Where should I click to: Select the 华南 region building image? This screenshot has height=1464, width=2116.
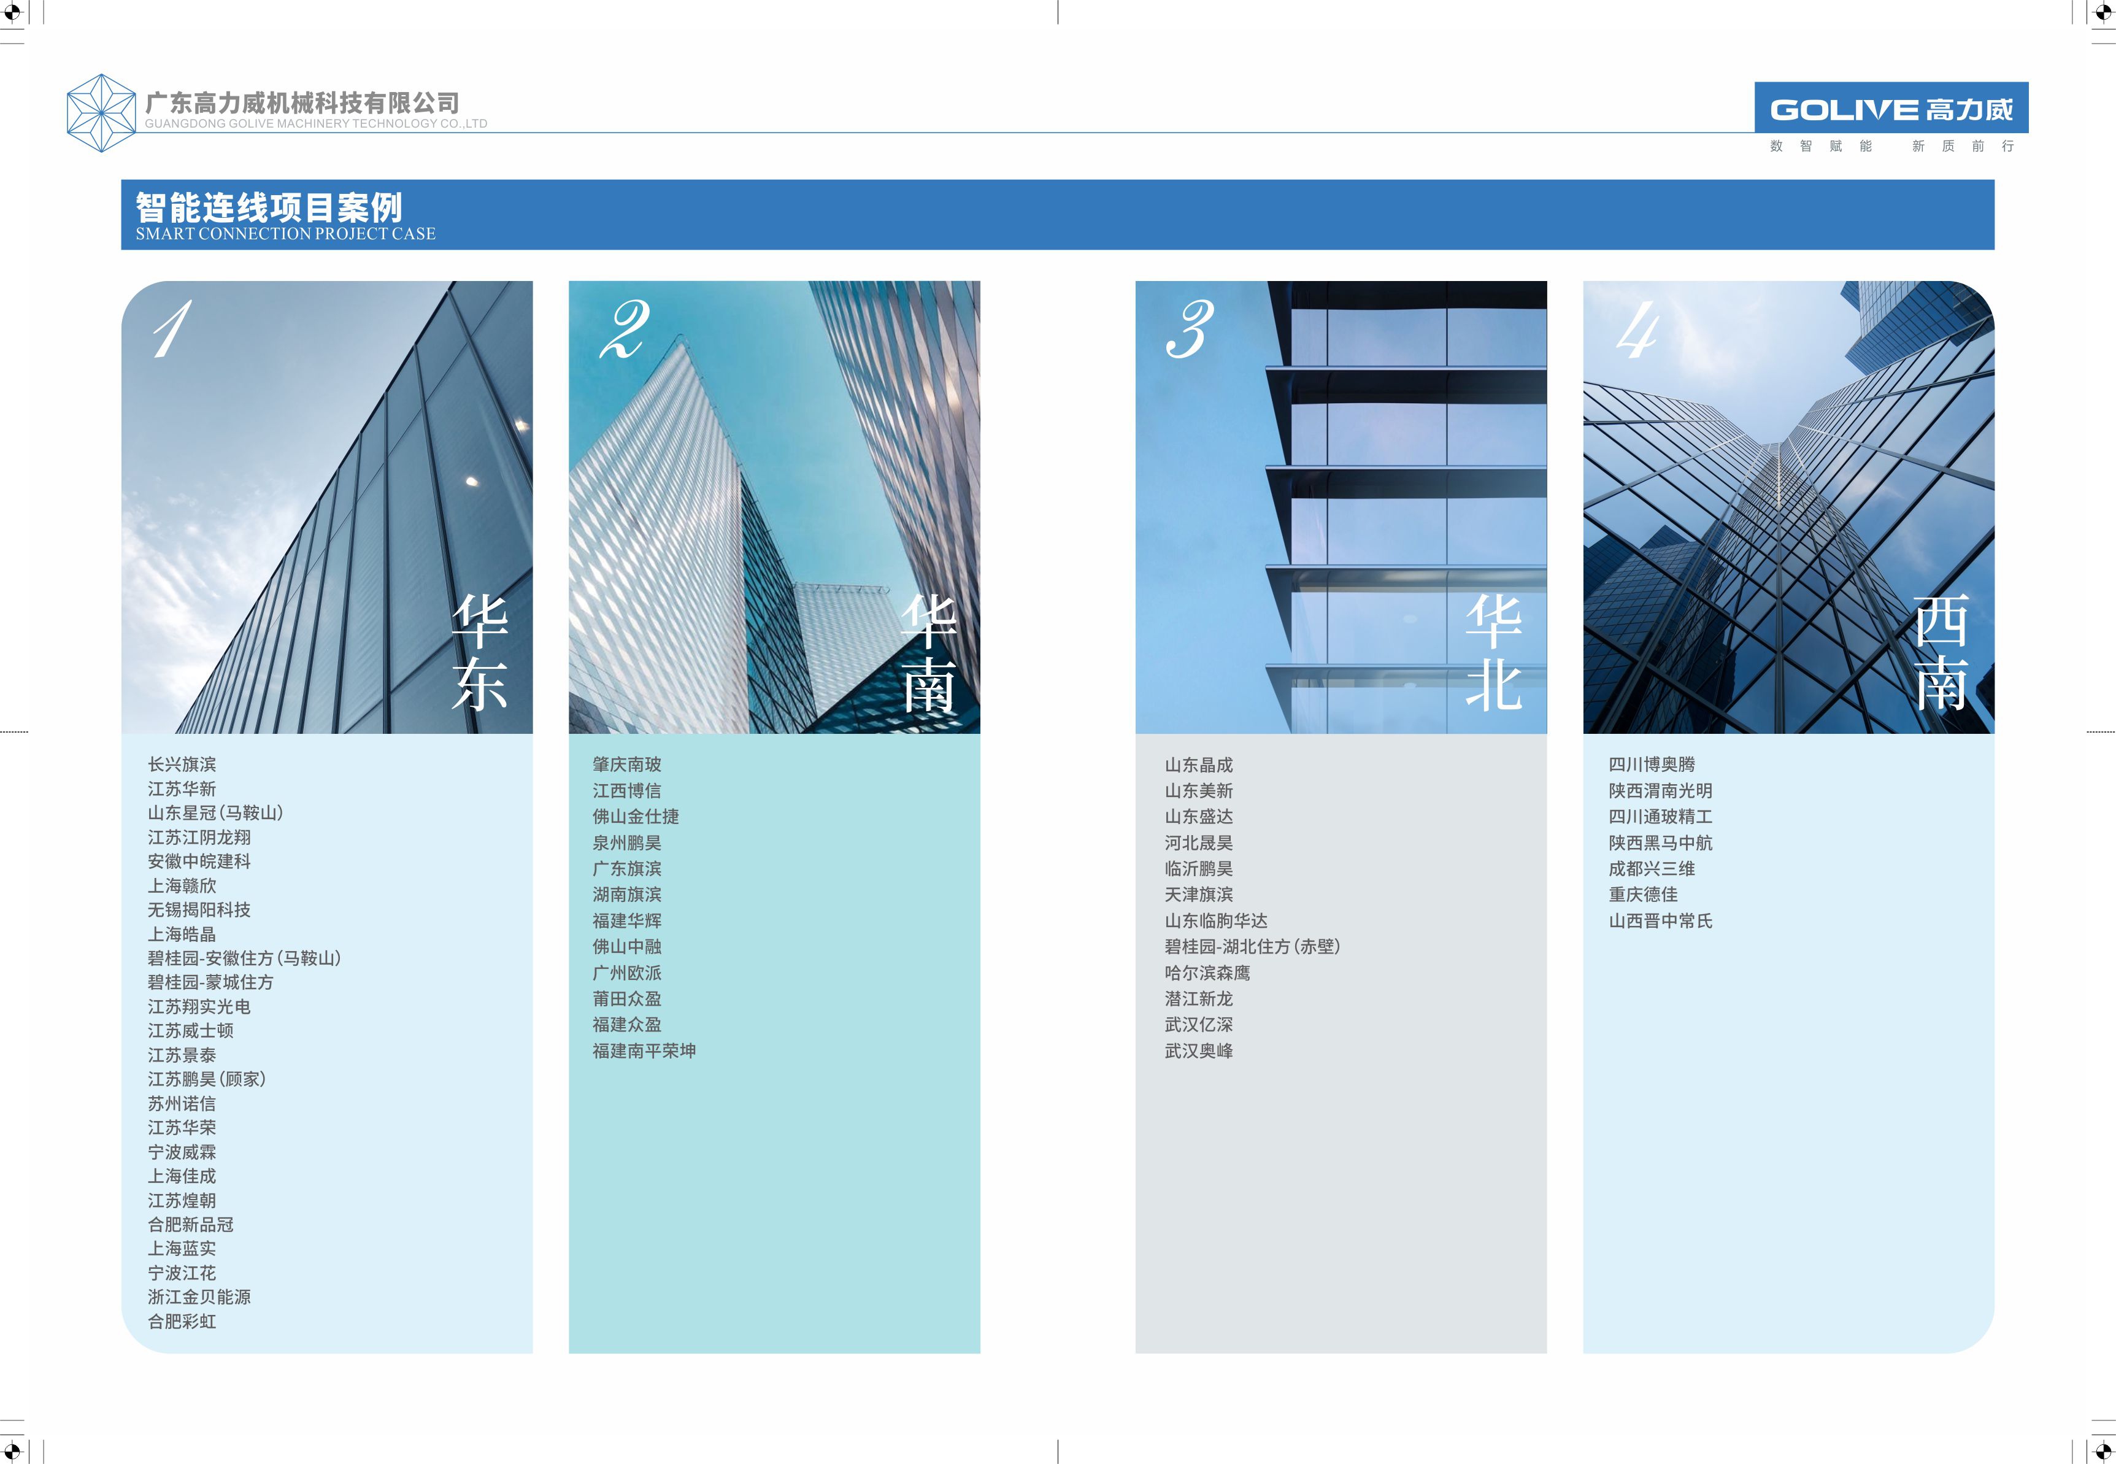774,506
